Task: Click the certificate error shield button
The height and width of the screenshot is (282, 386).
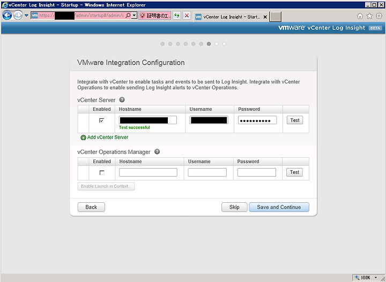Action: 155,16
